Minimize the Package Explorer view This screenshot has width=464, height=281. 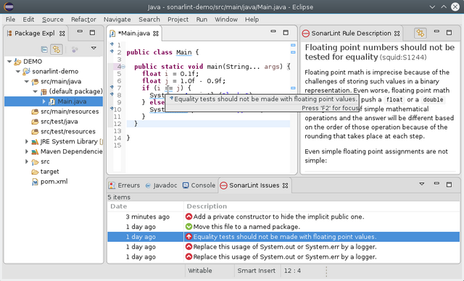[80, 31]
